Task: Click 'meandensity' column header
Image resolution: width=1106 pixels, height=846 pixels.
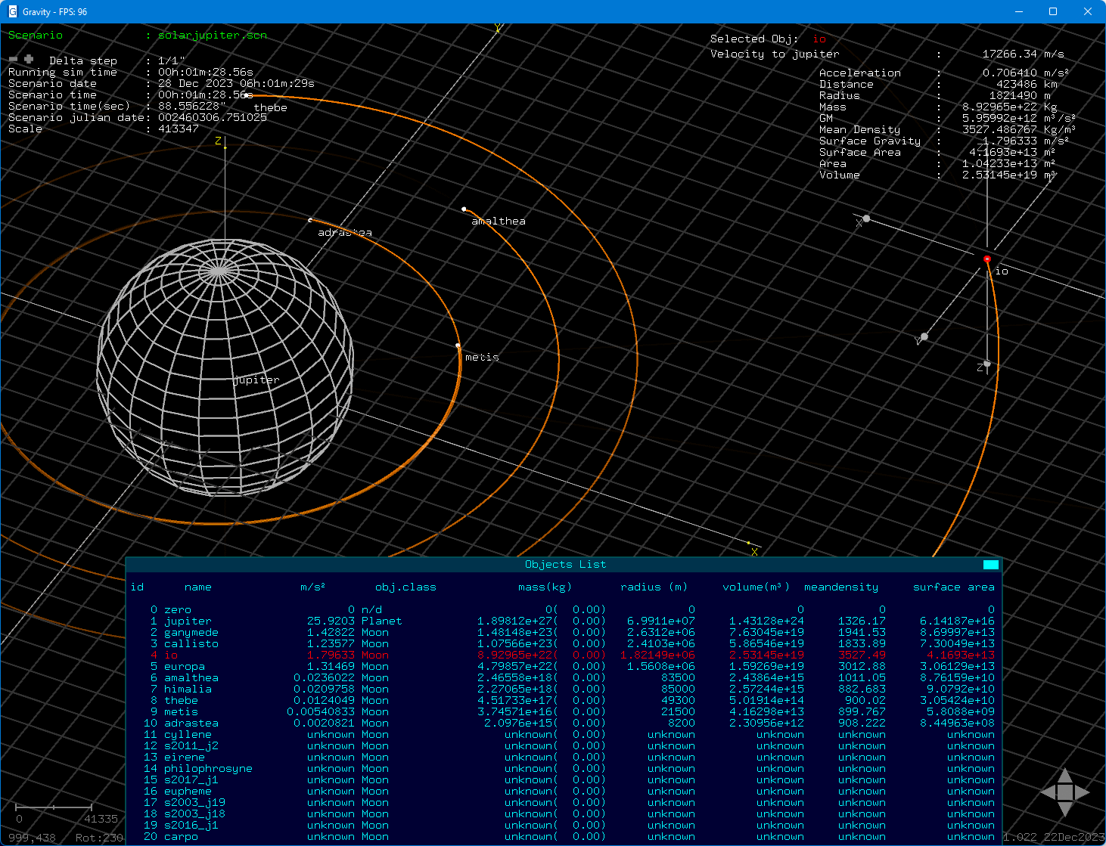Action: (841, 587)
